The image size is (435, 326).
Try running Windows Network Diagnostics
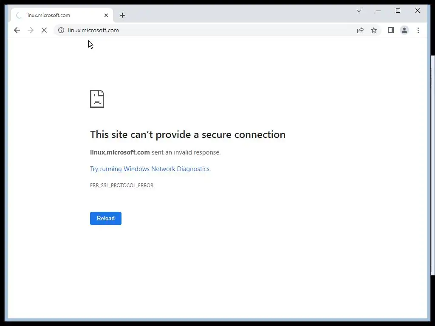pos(150,169)
